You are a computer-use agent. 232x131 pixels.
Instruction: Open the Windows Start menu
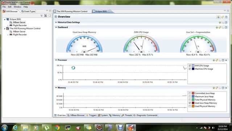[4, 128]
